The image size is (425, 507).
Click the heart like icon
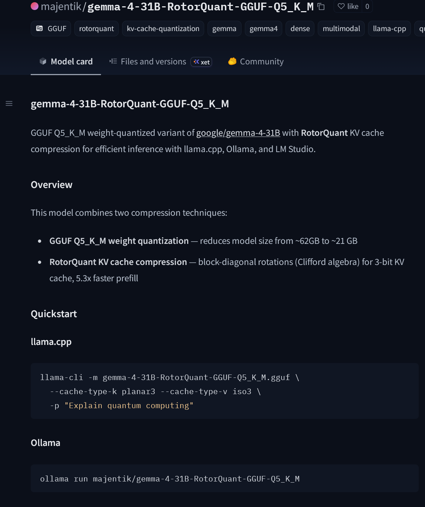click(341, 6)
